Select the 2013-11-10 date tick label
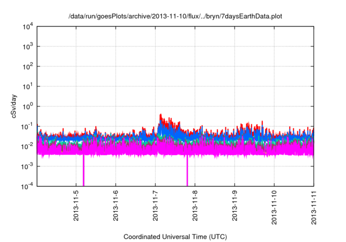 pos(274,207)
